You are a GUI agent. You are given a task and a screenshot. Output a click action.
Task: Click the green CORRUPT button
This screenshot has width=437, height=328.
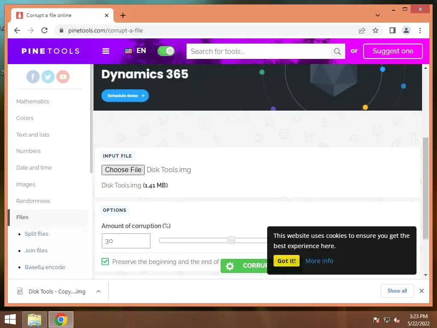pyautogui.click(x=244, y=266)
